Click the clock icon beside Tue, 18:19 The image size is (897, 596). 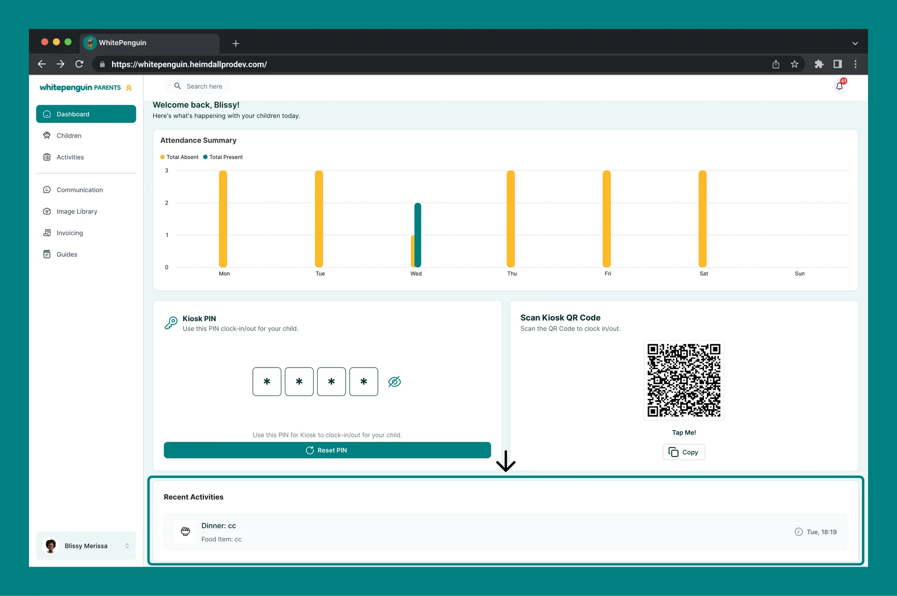click(x=798, y=532)
